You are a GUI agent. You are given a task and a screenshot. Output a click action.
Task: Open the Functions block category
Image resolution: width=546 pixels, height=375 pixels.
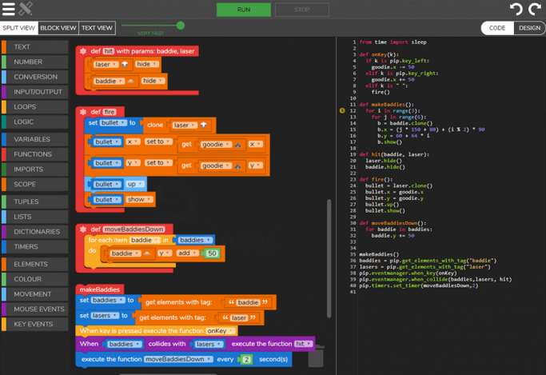pos(35,154)
